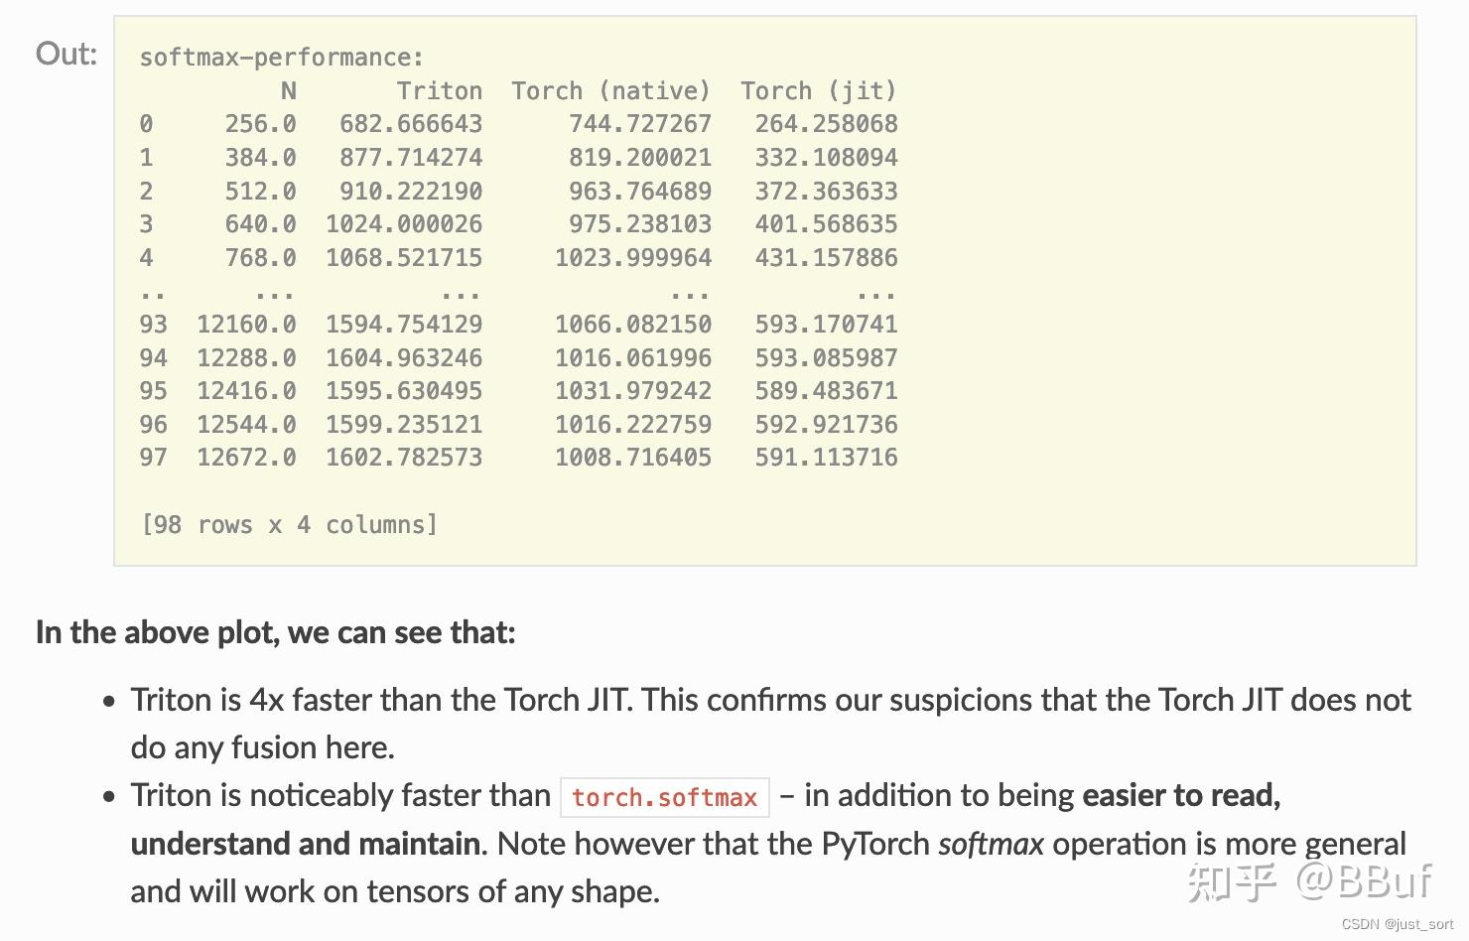Click the "[98 rows x 4 columns]" summary
The height and width of the screenshot is (941, 1469).
(290, 525)
